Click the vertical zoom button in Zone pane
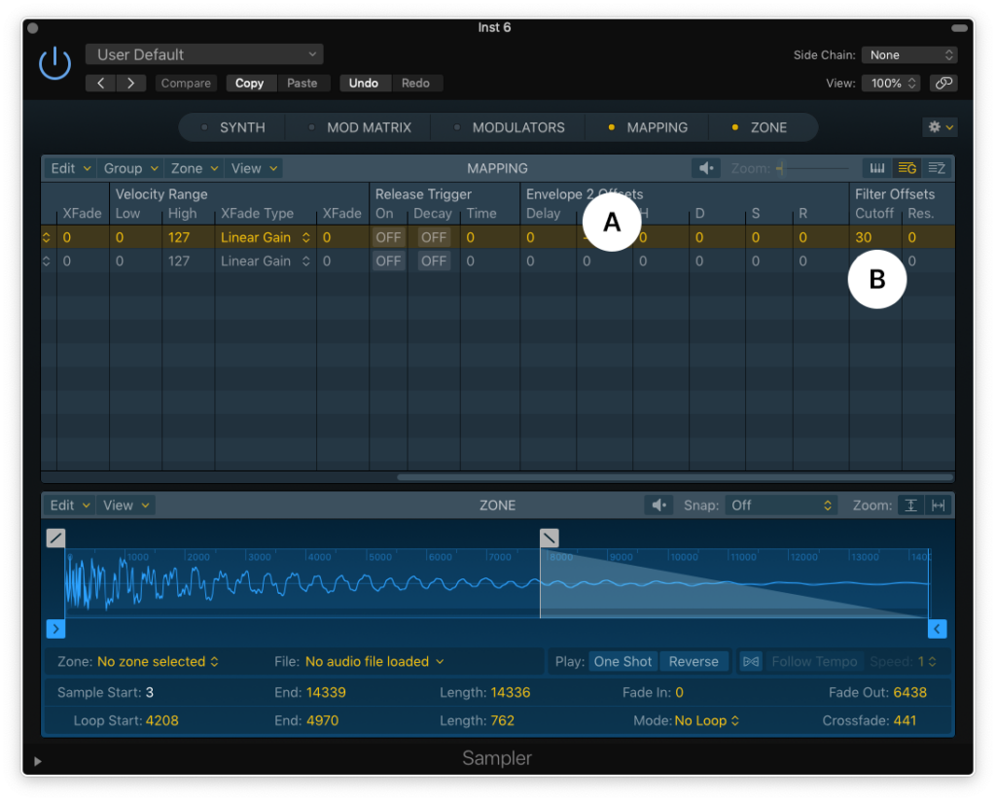996x801 pixels. point(910,505)
